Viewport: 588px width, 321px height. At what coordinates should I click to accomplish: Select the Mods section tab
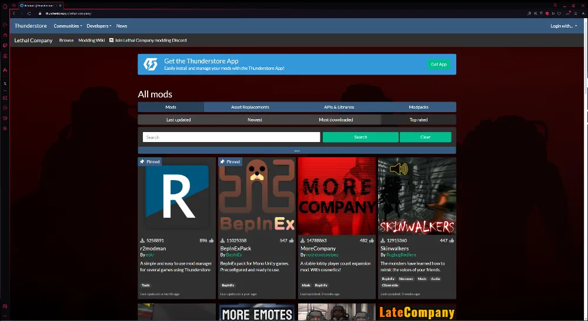[x=171, y=107]
